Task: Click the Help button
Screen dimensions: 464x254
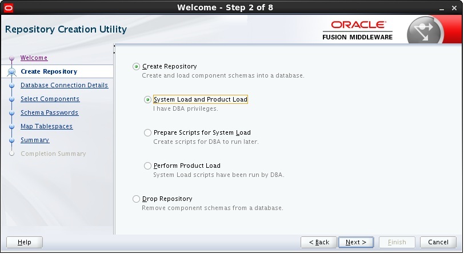Action: [x=25, y=242]
